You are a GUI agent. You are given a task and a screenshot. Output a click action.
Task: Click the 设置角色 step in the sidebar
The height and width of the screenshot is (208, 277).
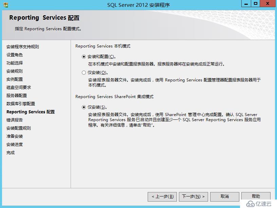coord(15,55)
